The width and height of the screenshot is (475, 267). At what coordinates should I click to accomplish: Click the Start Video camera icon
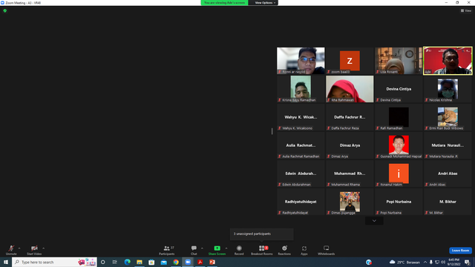[34, 248]
